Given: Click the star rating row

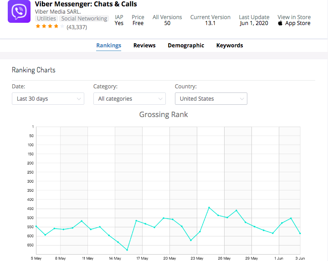Looking at the screenshot, I should [50, 26].
